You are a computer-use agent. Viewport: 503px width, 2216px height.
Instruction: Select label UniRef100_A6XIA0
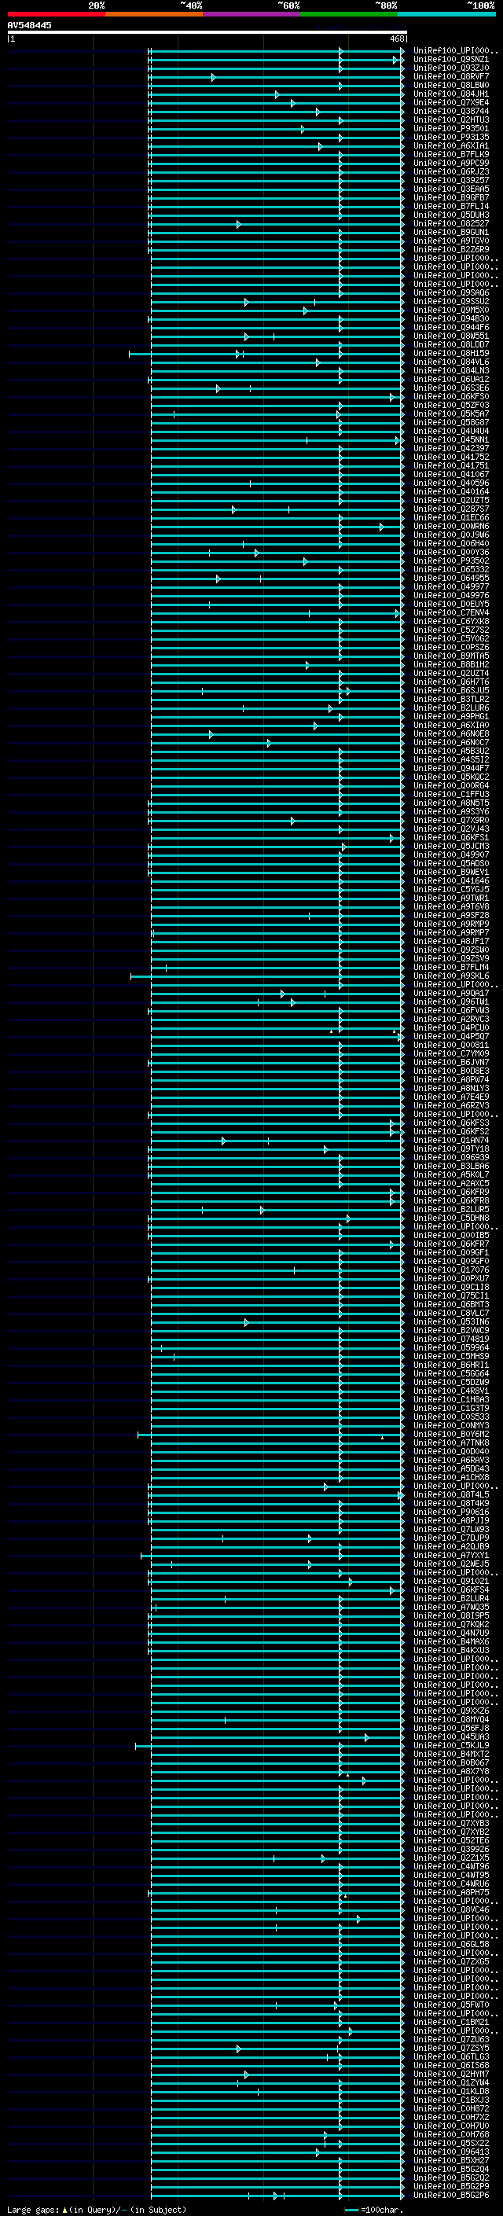coord(451,726)
